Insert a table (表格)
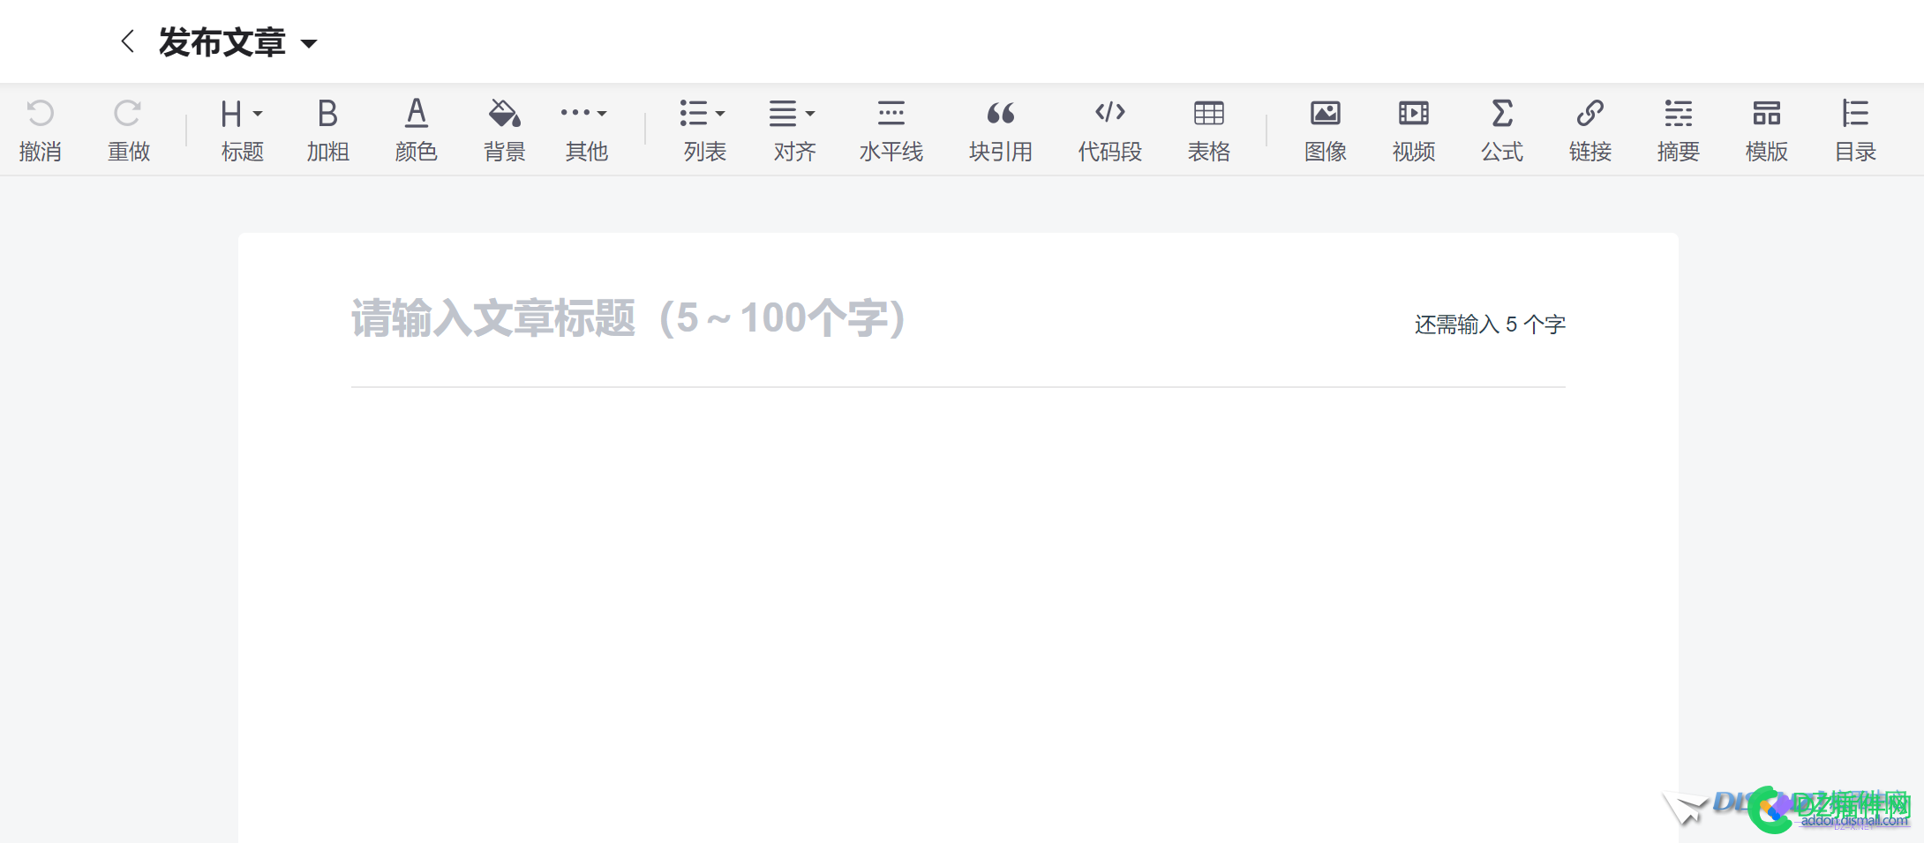 point(1208,128)
